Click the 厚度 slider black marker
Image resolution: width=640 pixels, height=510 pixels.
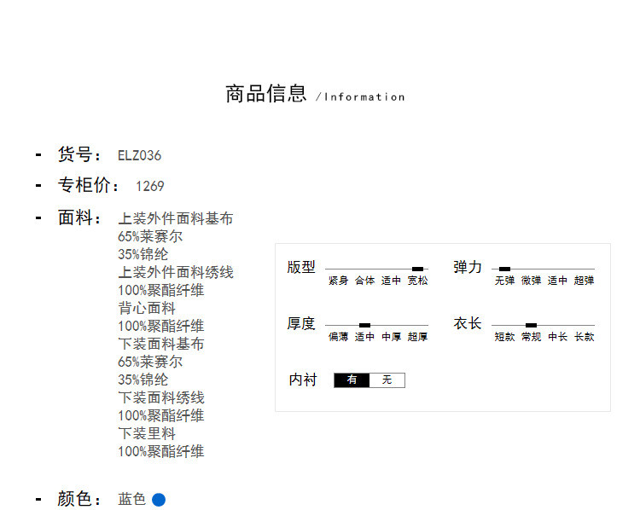(x=364, y=325)
